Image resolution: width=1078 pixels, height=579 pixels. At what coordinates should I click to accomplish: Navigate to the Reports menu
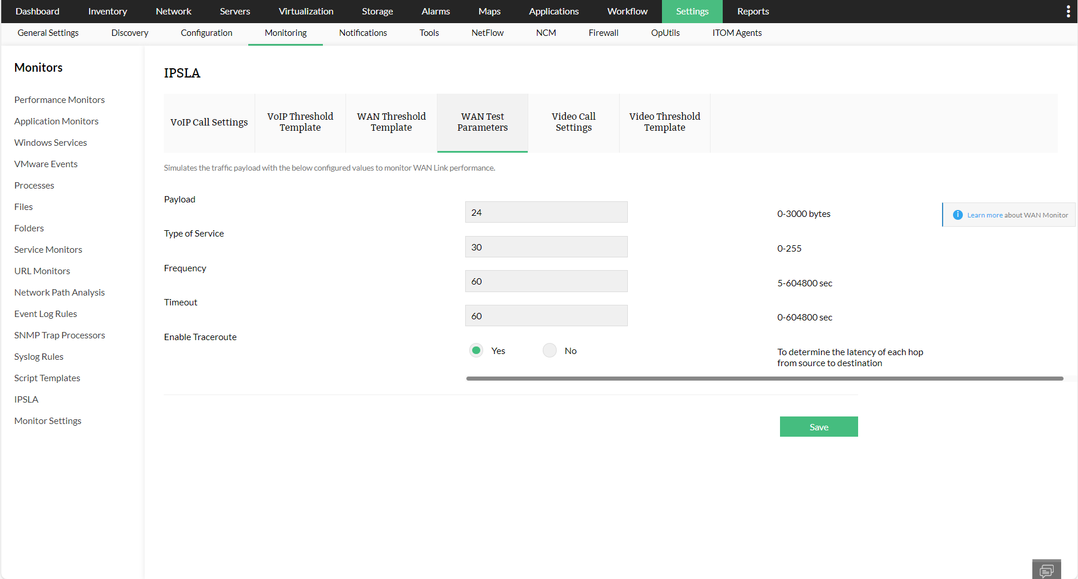752,11
